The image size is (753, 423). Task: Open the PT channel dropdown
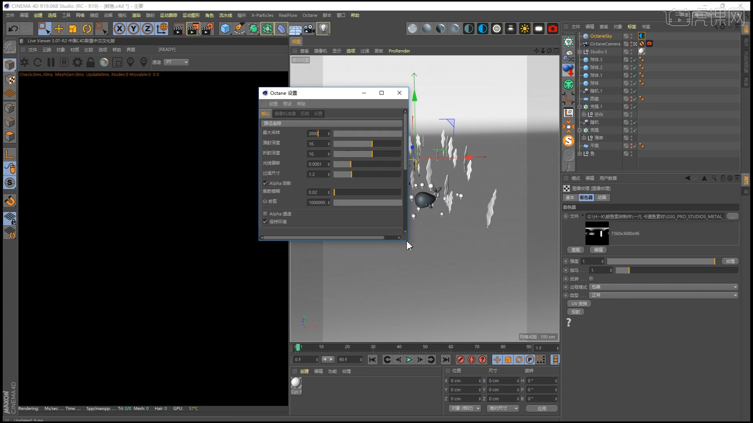click(176, 62)
